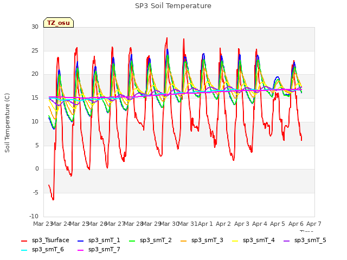The image size is (347, 260).
Task: Click the Soil Temperature (C) axis label
Action: coord(7,123)
